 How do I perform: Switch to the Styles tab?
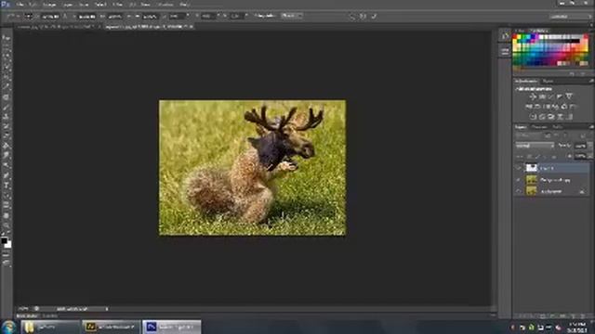548,81
